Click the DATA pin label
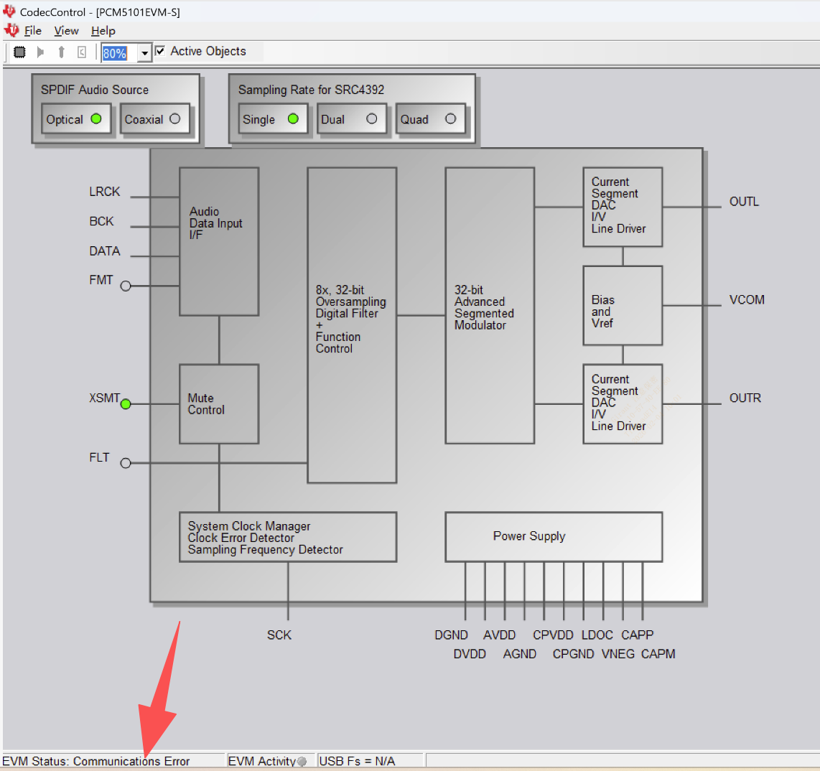The height and width of the screenshot is (771, 820). [x=105, y=251]
